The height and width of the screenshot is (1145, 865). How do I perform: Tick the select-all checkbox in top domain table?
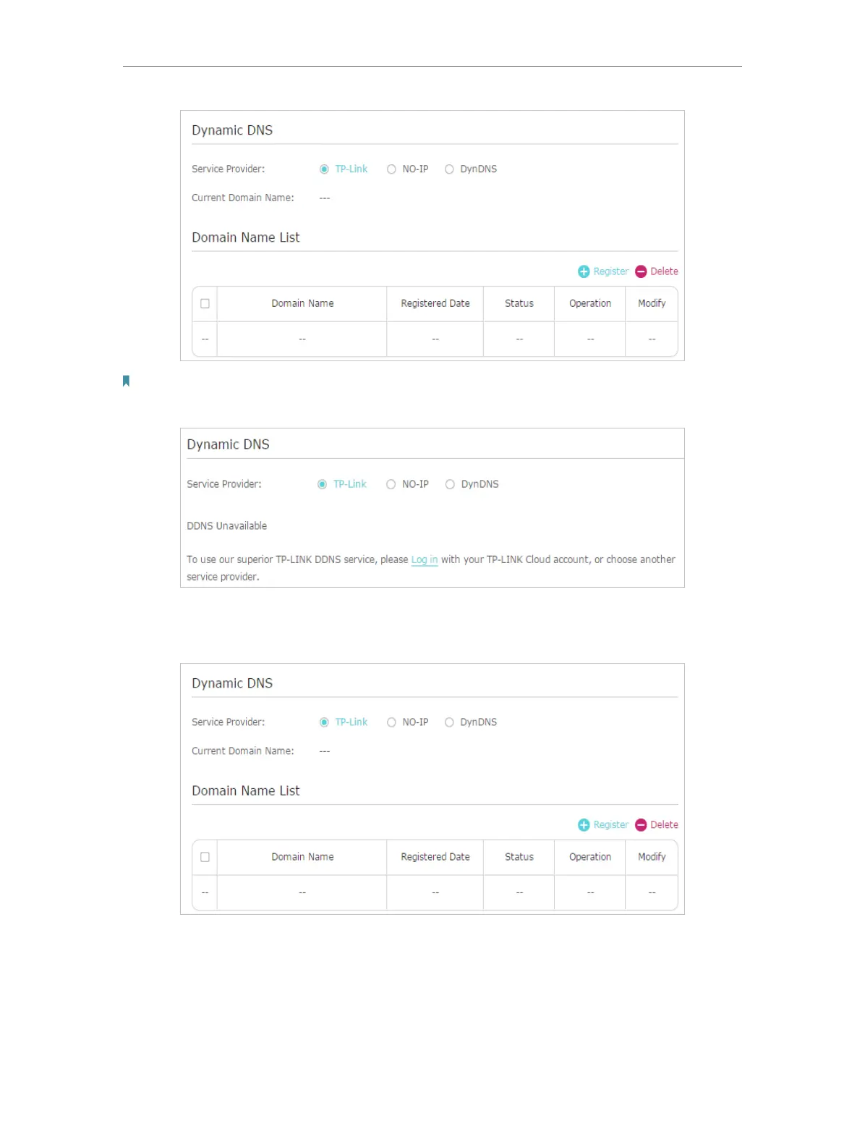point(205,304)
